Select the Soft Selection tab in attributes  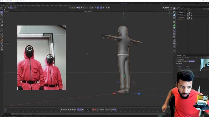[191, 61]
